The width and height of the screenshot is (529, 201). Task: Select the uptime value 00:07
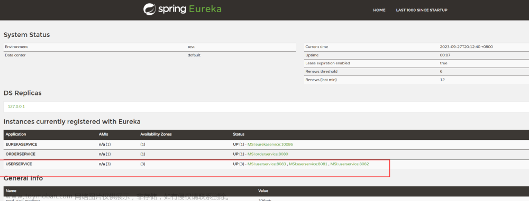click(445, 55)
